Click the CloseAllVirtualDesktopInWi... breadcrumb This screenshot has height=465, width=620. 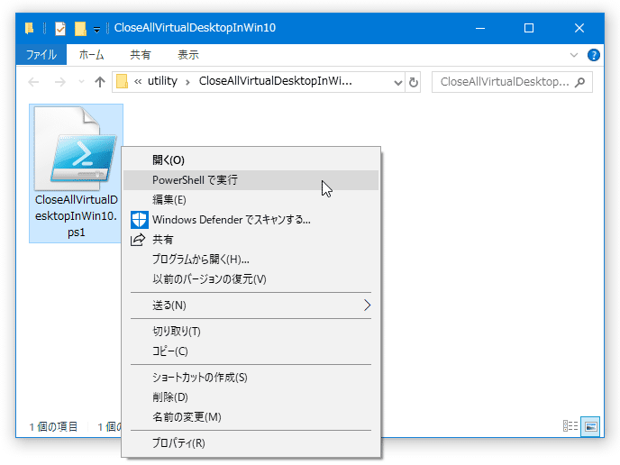tap(275, 81)
